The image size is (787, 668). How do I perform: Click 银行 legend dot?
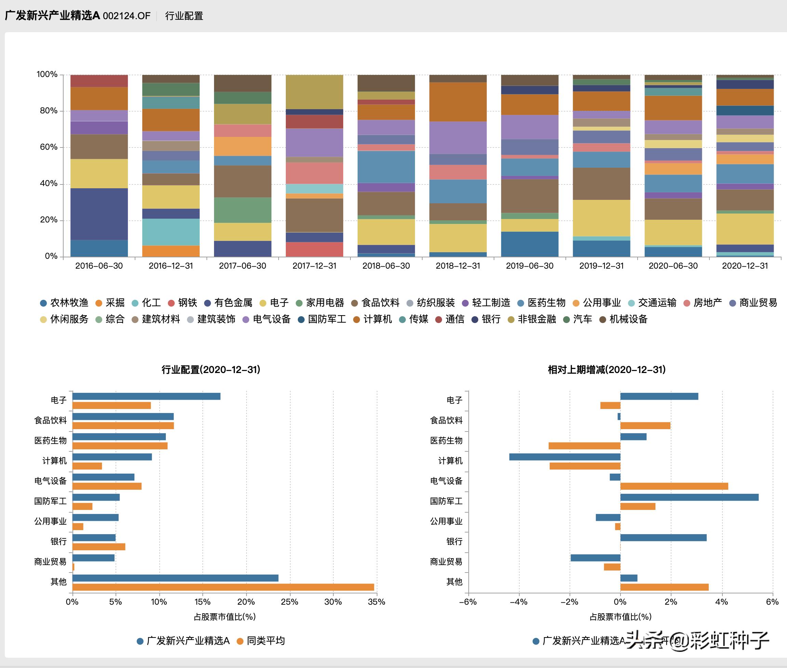click(x=475, y=320)
